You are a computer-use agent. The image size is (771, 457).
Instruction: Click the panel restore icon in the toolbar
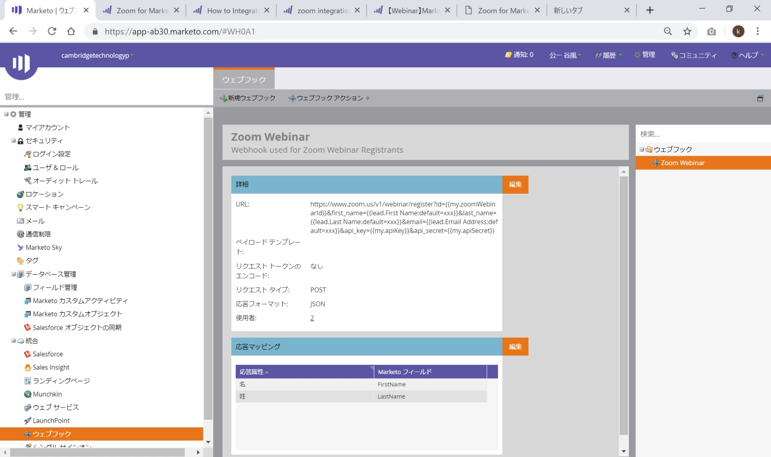[x=760, y=98]
